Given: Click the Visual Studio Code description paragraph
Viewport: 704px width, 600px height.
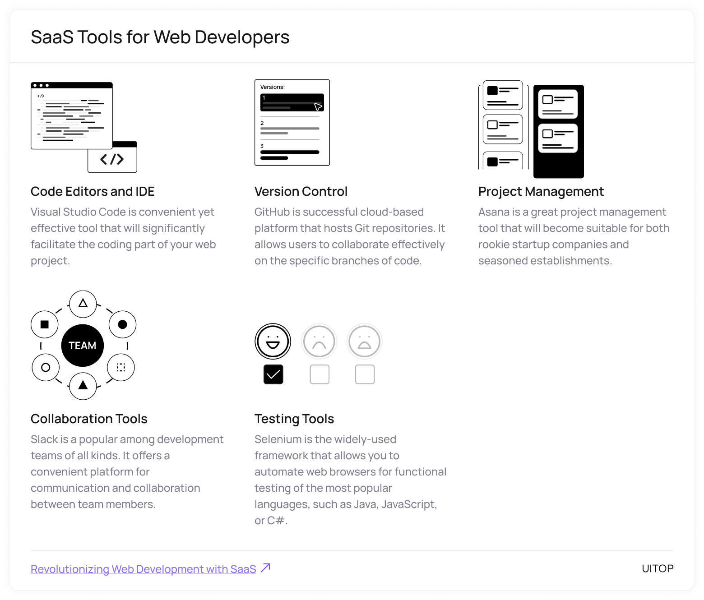Looking at the screenshot, I should point(123,236).
